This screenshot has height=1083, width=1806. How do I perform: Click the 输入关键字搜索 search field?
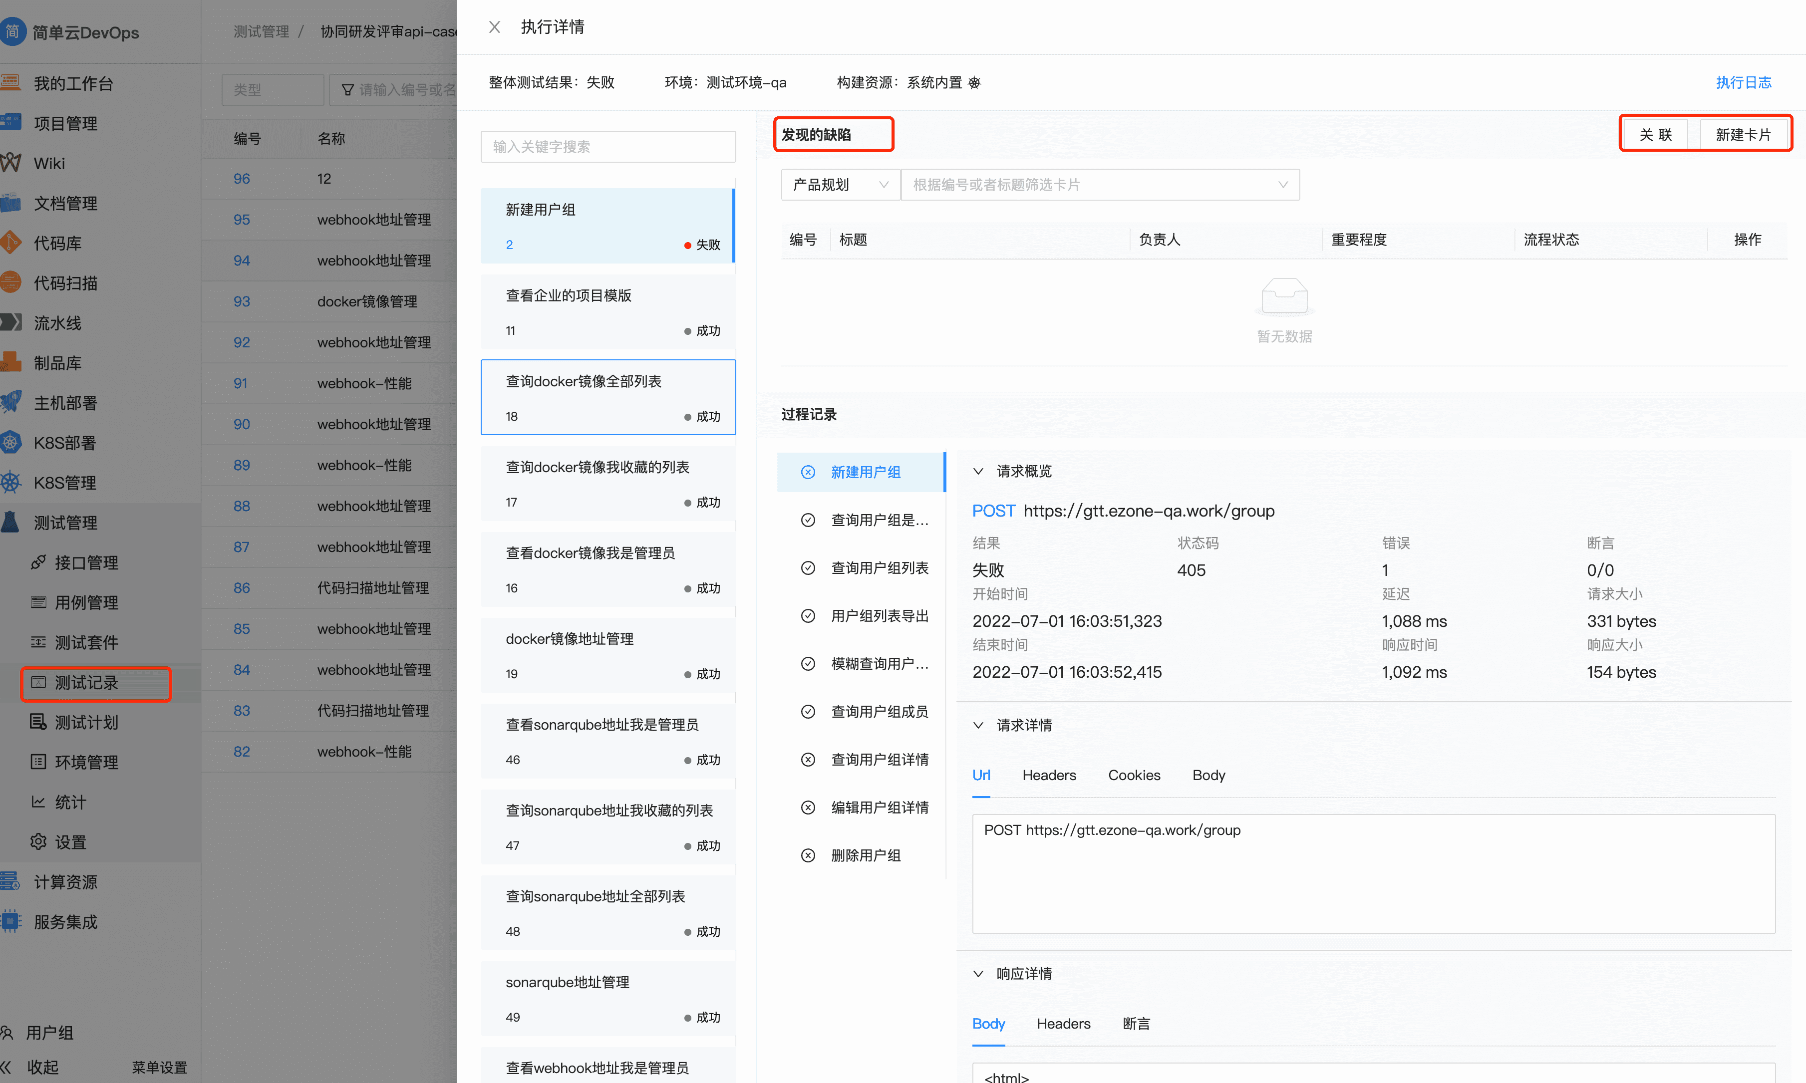click(x=608, y=146)
